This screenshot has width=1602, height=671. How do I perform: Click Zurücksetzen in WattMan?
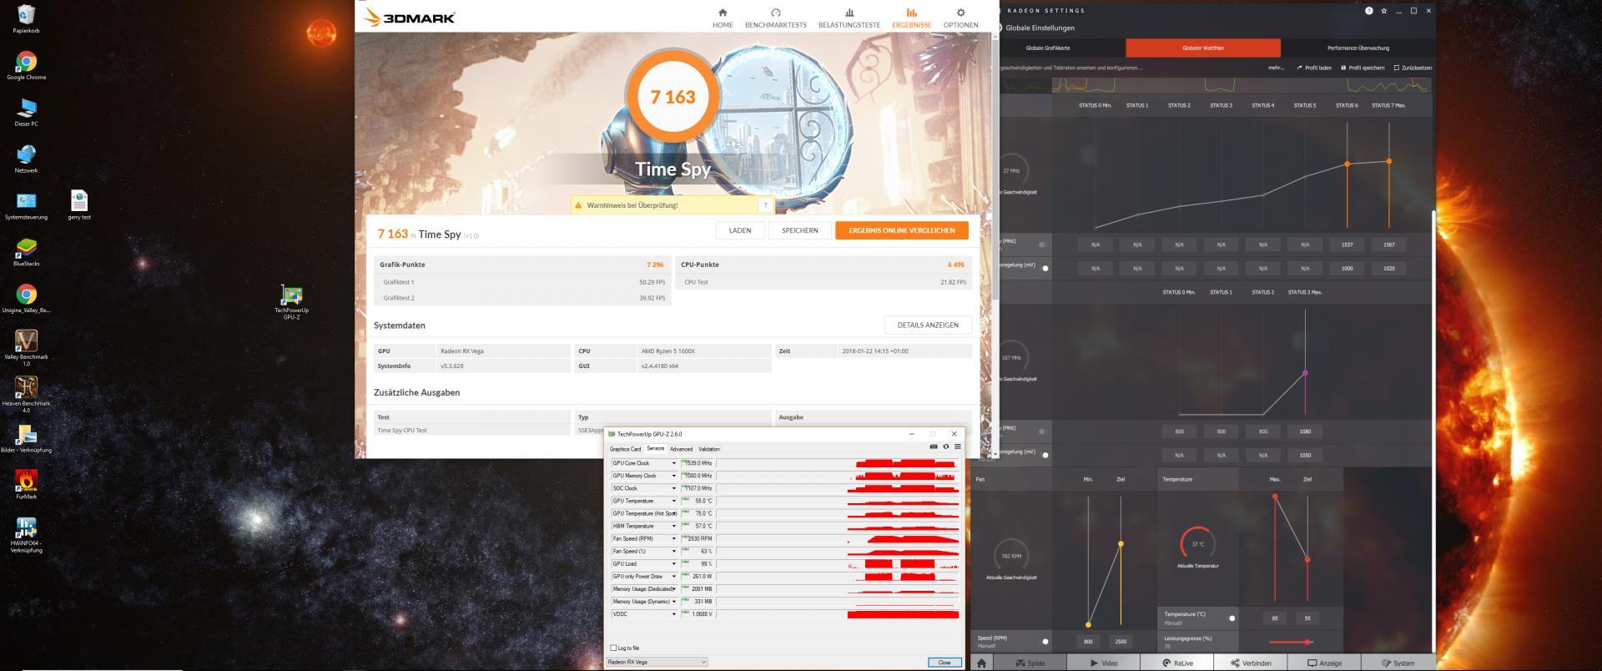pos(1413,68)
